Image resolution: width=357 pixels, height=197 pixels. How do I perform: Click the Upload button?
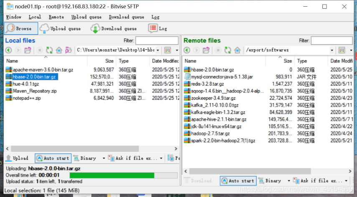17,158
